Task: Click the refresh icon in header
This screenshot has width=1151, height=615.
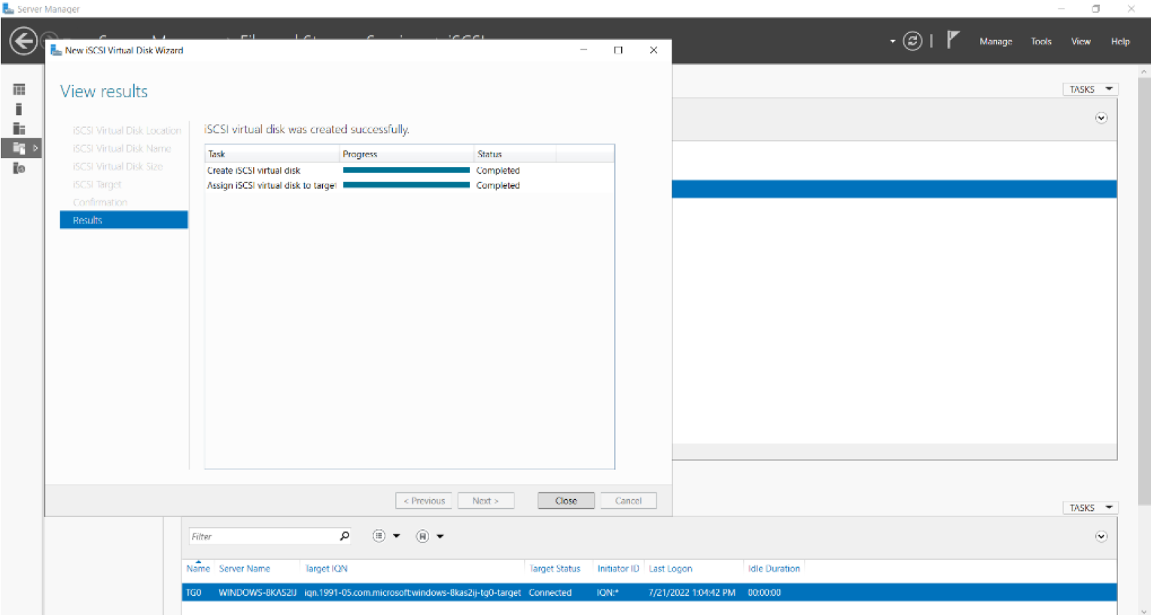Action: (x=912, y=41)
